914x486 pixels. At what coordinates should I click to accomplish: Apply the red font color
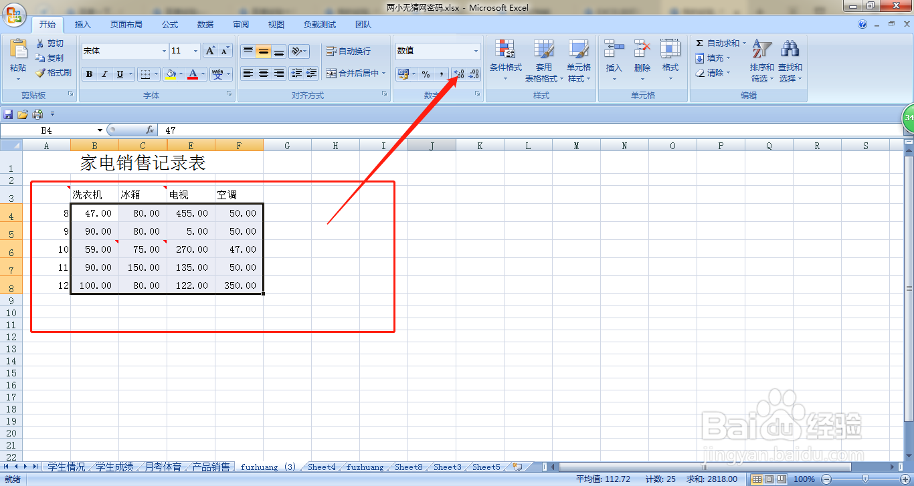click(193, 74)
